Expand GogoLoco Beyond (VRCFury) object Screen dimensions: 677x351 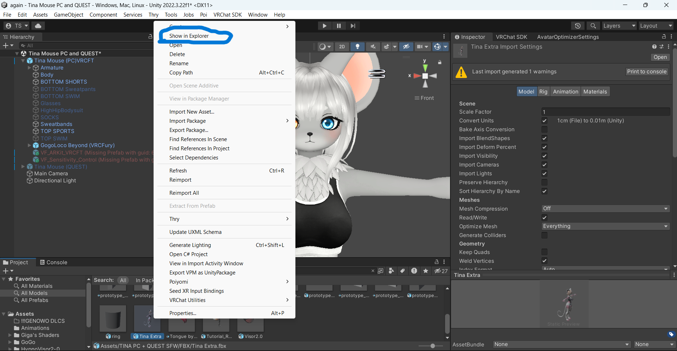pyautogui.click(x=29, y=145)
